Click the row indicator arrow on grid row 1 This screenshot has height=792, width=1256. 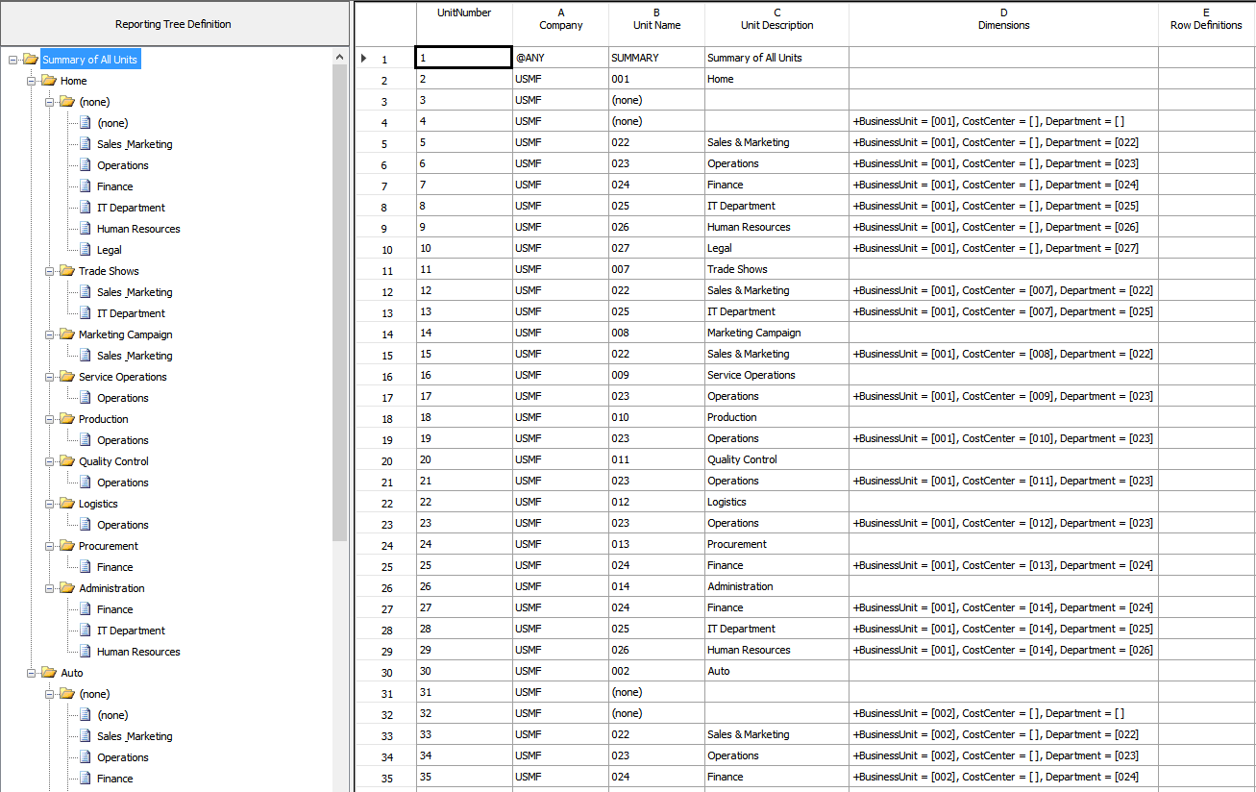364,58
